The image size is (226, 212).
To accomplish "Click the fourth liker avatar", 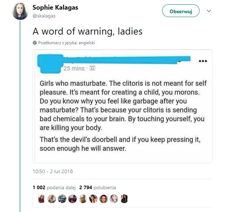I will click(x=72, y=199).
